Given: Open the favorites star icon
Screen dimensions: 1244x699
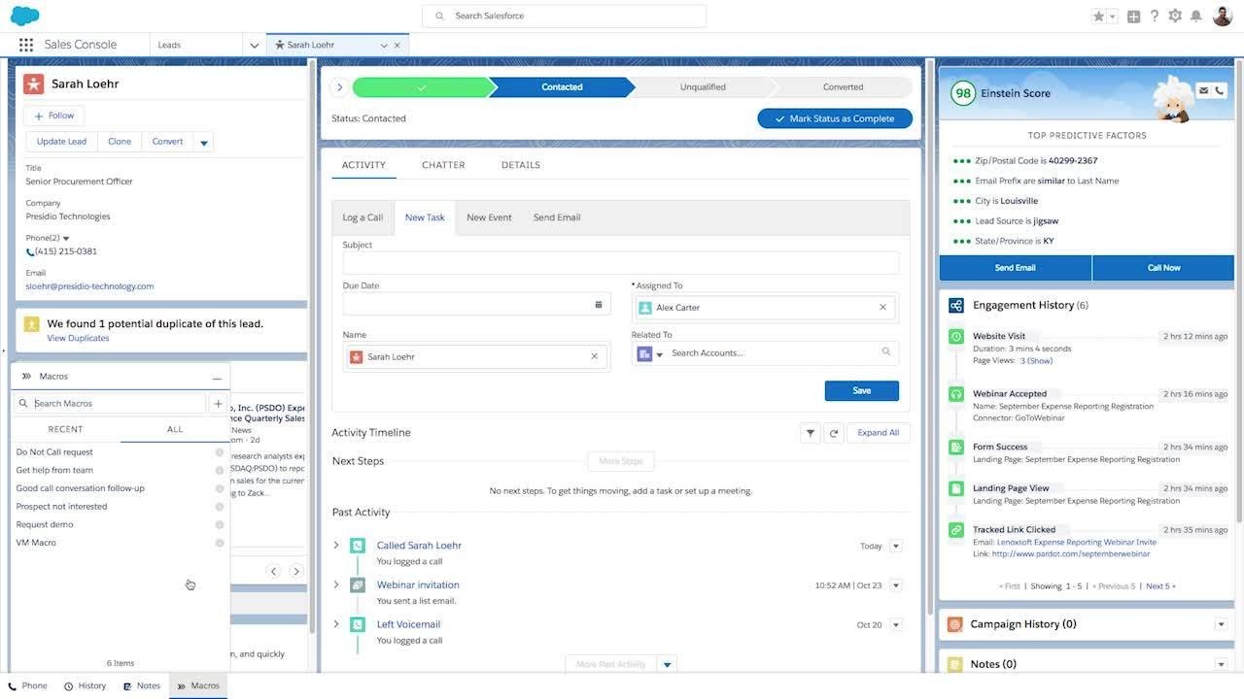Looking at the screenshot, I should tap(1098, 17).
